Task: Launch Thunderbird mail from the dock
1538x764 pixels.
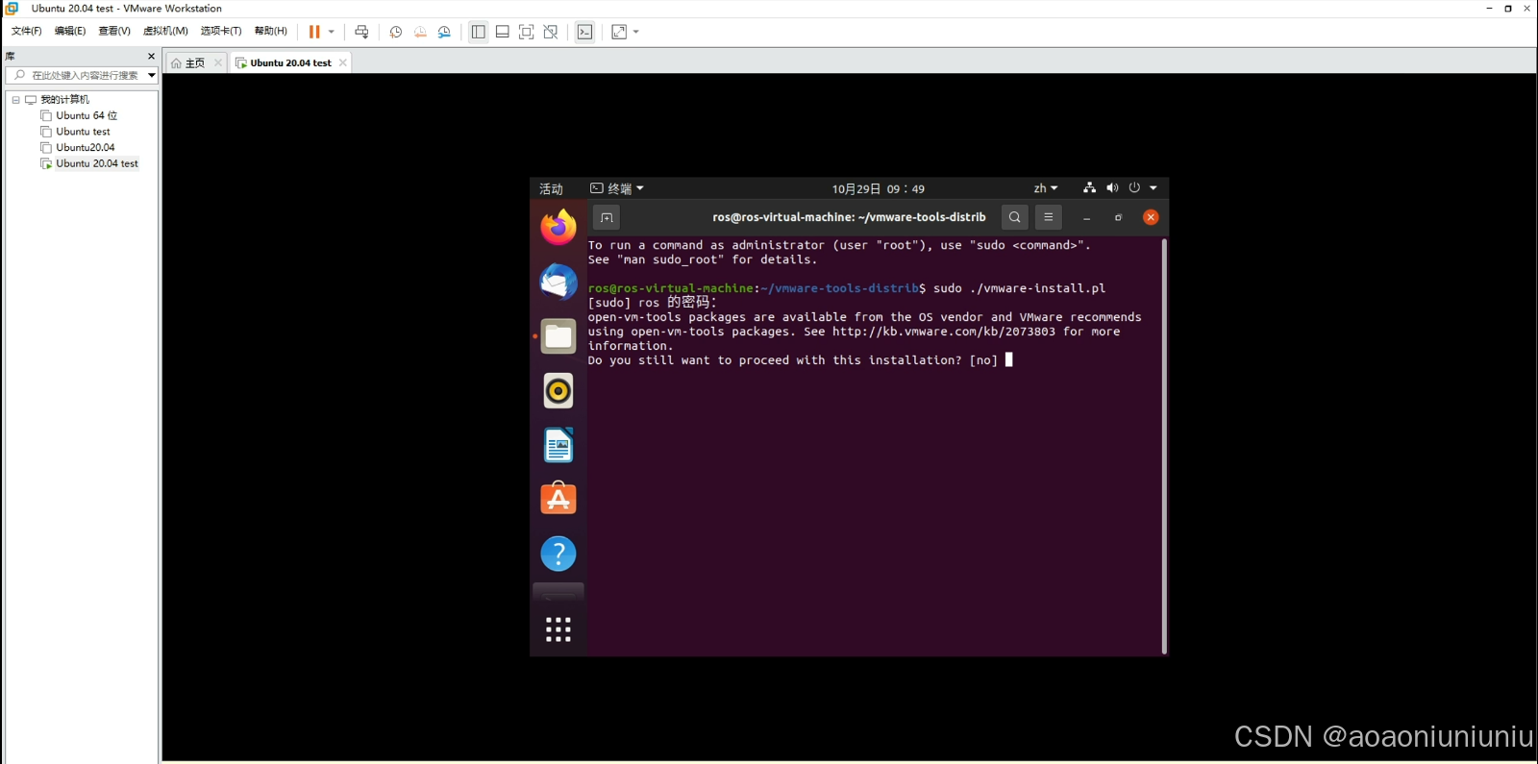Action: pos(558,282)
